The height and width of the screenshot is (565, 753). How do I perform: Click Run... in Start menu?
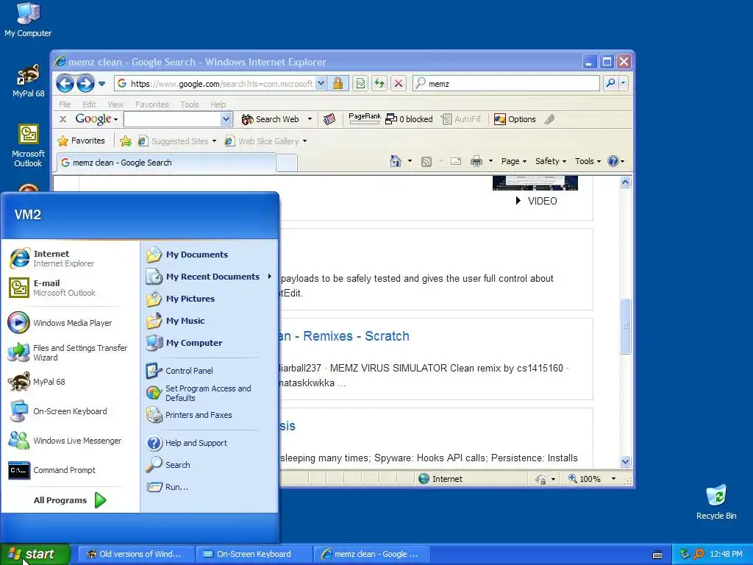click(176, 487)
